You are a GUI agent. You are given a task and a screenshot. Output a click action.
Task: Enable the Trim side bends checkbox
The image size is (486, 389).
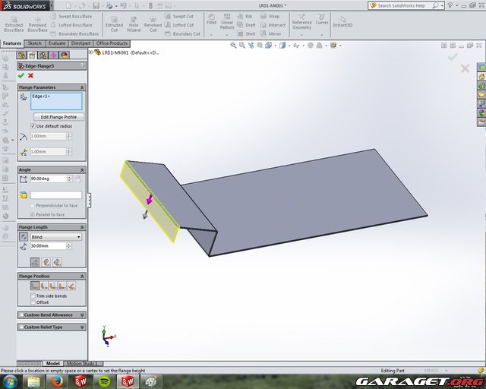pyautogui.click(x=33, y=296)
